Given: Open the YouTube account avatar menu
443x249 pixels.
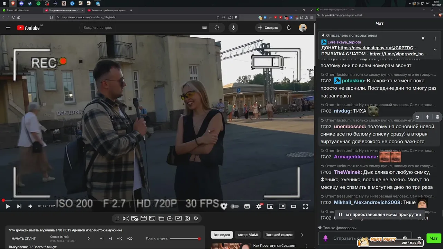Looking at the screenshot, I should click(x=303, y=28).
